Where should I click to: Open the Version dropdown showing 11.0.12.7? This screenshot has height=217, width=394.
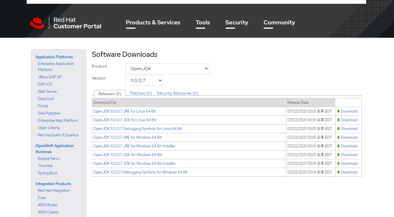pos(144,80)
